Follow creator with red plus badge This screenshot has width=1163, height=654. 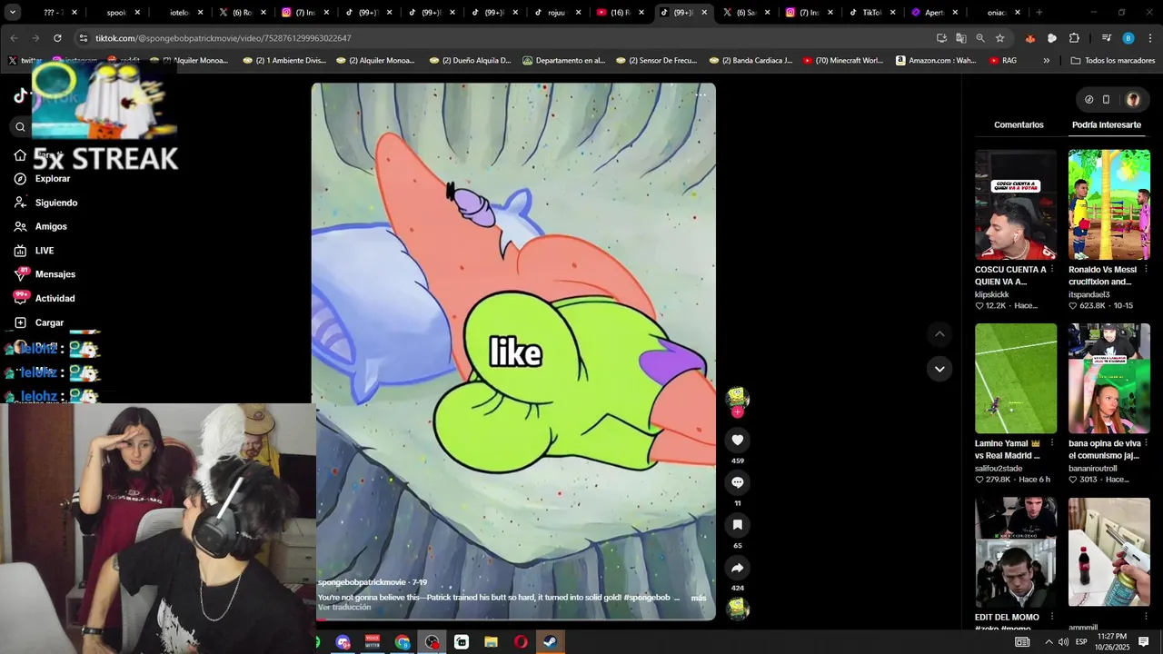coord(737,412)
